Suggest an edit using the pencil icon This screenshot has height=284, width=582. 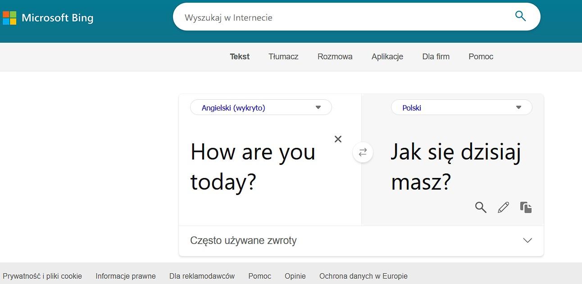pyautogui.click(x=503, y=207)
